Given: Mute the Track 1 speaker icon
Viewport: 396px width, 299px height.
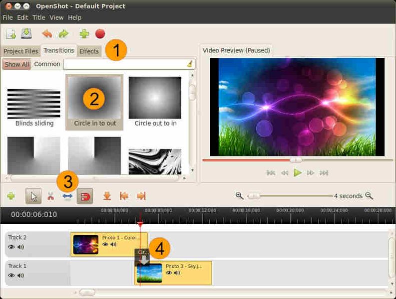Looking at the screenshot, I should point(20,275).
